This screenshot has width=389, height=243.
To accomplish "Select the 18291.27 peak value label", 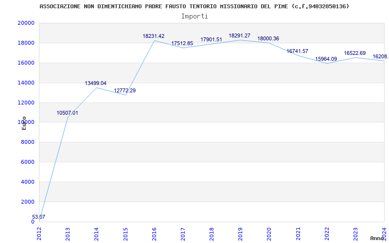I will click(239, 35).
